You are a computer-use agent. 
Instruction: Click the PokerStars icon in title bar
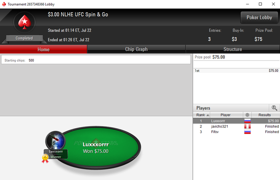click(x=4, y=4)
